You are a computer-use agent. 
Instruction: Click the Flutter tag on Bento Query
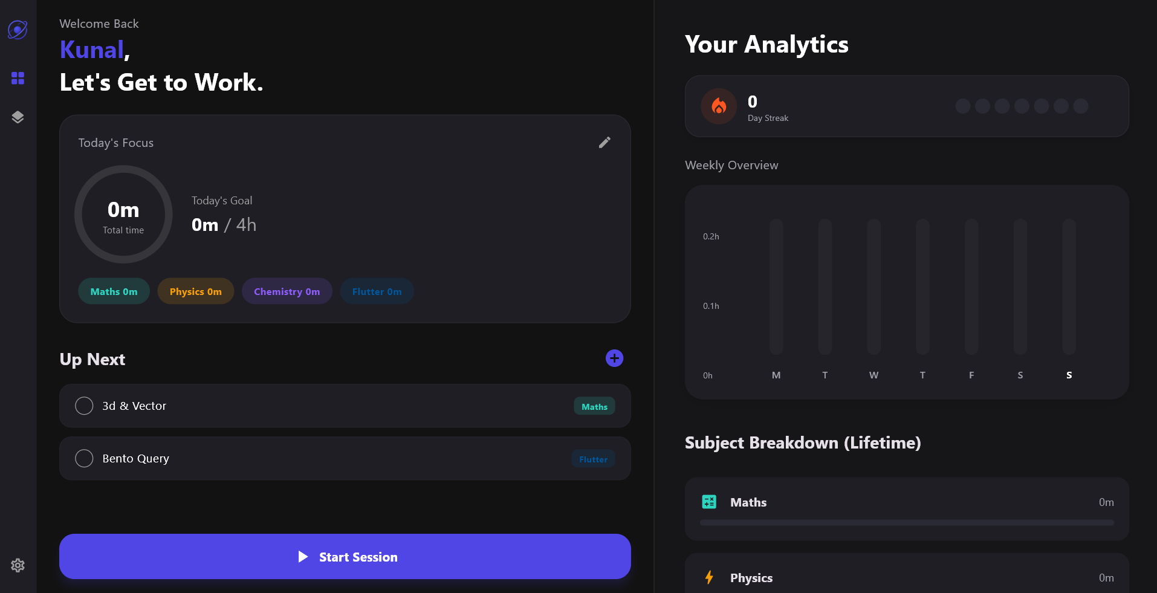[592, 458]
